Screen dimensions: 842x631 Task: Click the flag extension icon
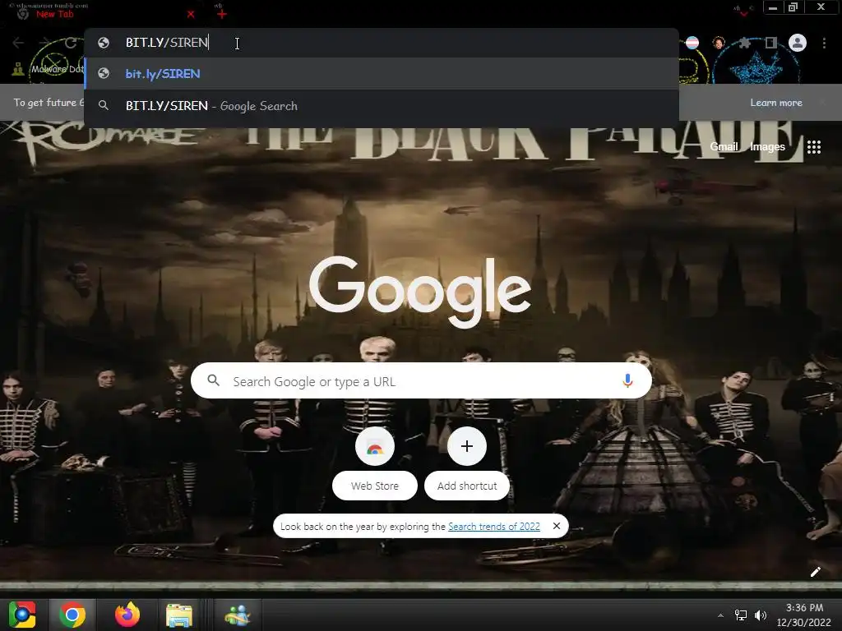(692, 43)
